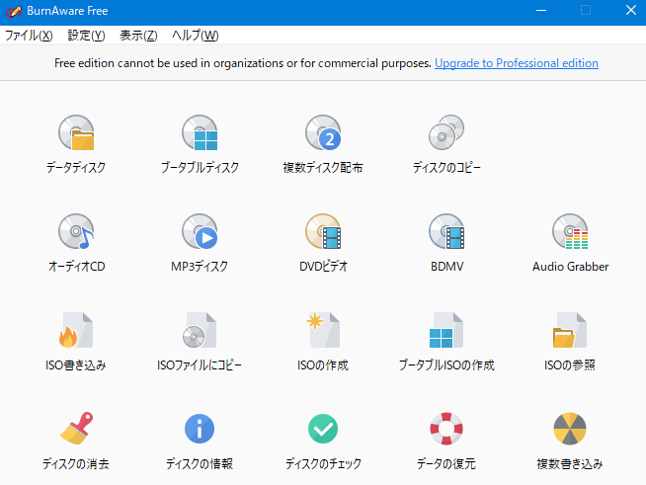
Task: Click the BurnAware app icon in title bar
Action: (x=14, y=11)
